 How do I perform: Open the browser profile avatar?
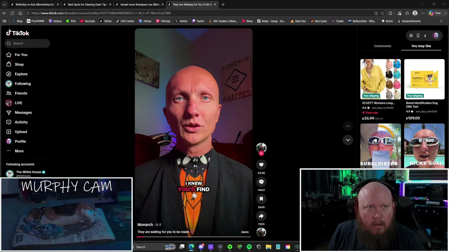[x=415, y=13]
